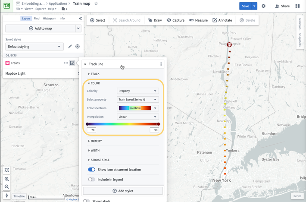The width and height of the screenshot is (306, 202).
Task: Open the Default styling dropdown
Action: click(34, 47)
